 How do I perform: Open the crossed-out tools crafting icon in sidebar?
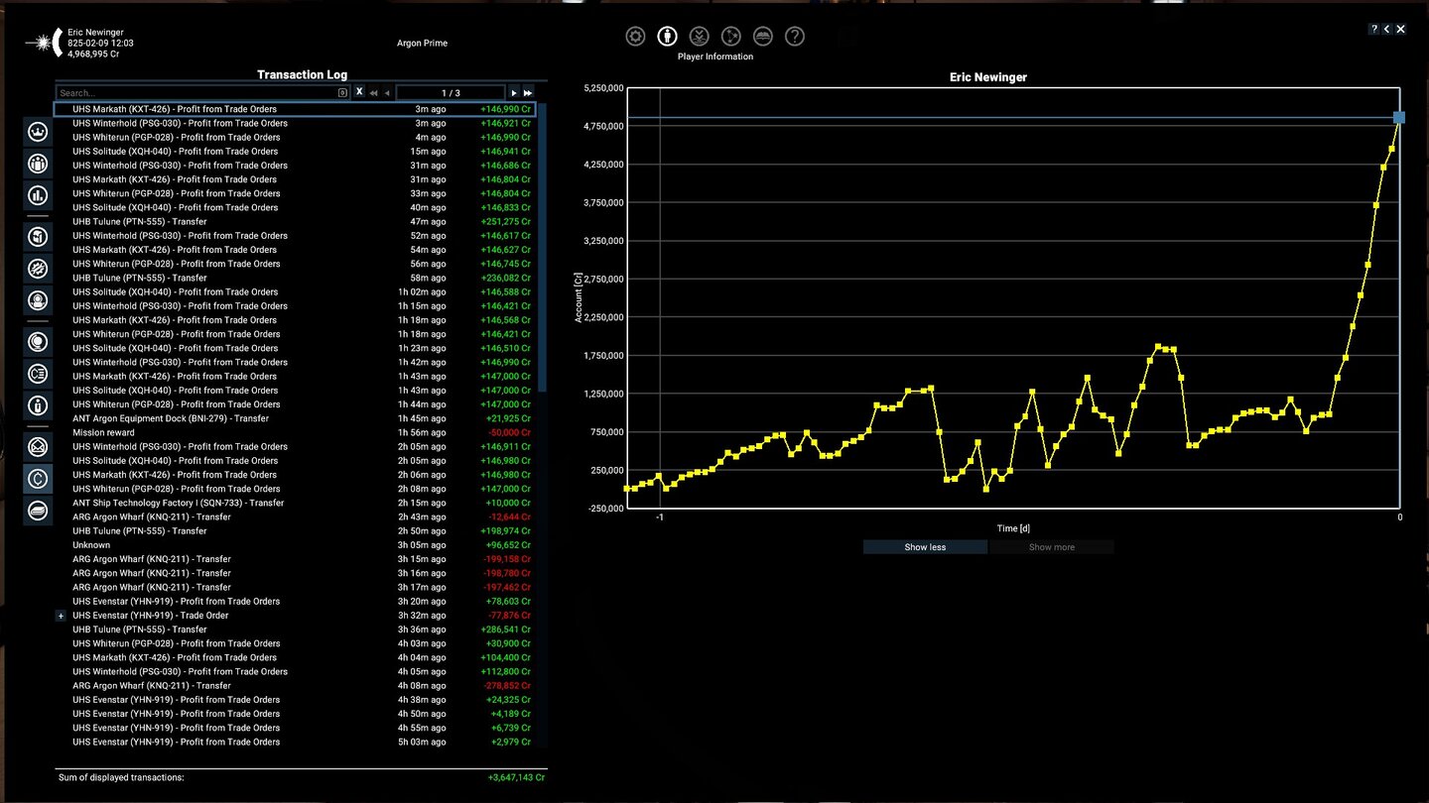[38, 268]
